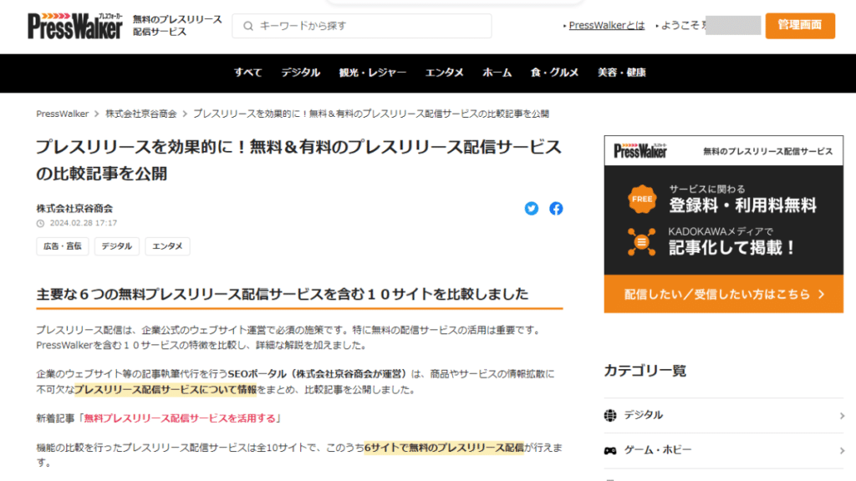Click the orange FREE badge icon in banner
The image size is (856, 481).
tap(642, 200)
